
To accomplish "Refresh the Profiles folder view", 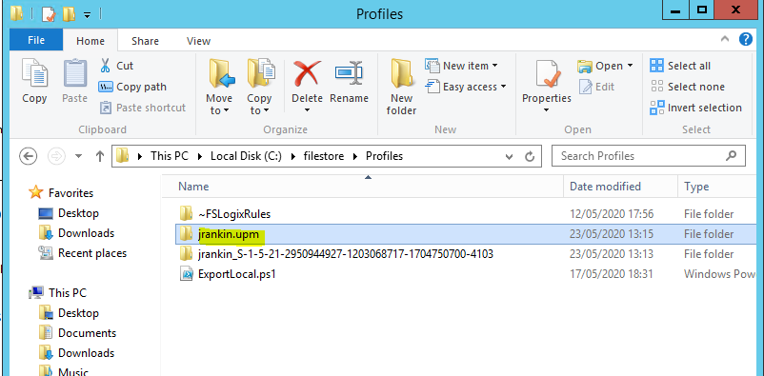I will pos(530,156).
